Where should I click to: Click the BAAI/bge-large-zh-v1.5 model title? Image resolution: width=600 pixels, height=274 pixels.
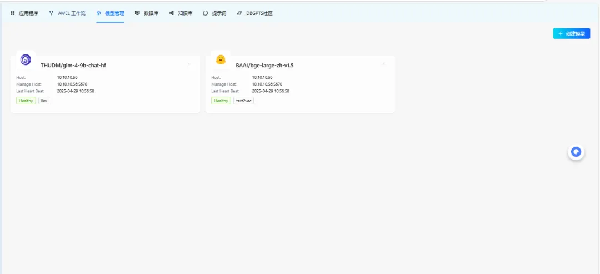264,66
